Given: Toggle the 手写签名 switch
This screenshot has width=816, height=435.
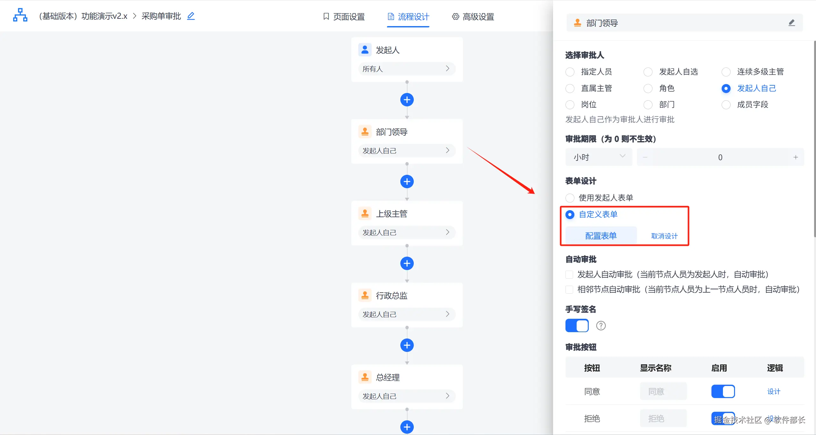Looking at the screenshot, I should coord(577,326).
